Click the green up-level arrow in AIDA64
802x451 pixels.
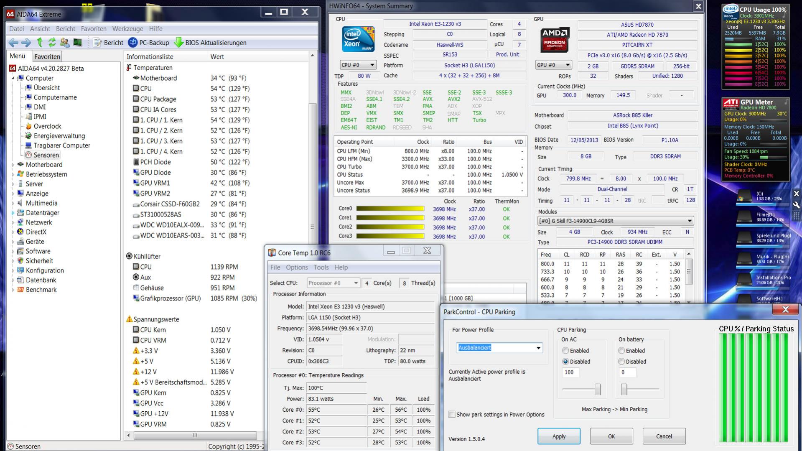[40, 42]
